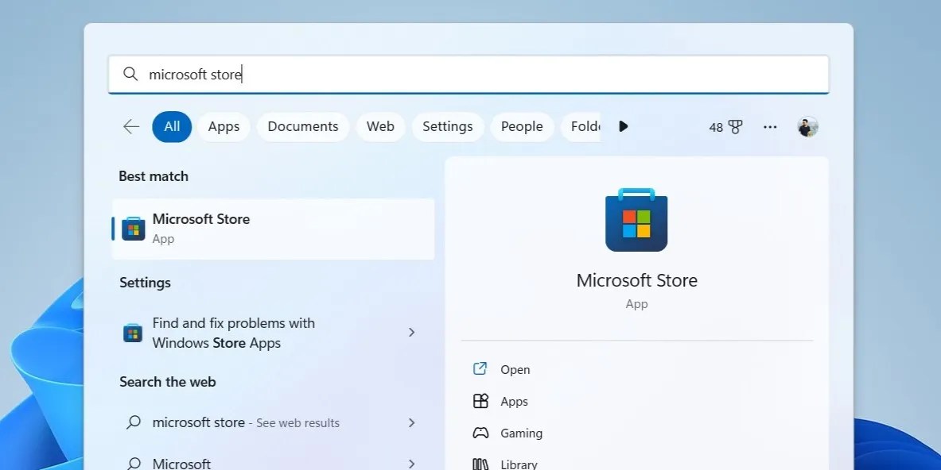Viewport: 941px width, 470px height.
Task: Click icon beside Find and fix problems
Action: 133,333
